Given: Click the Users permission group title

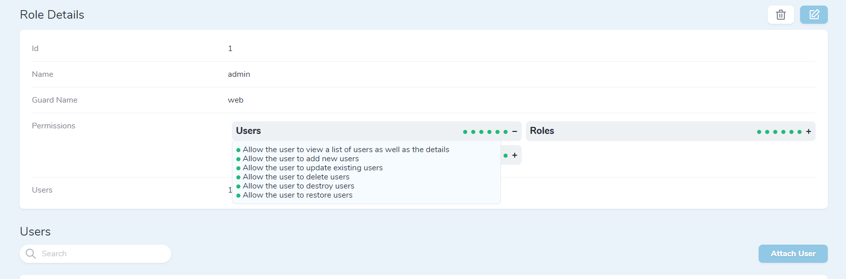Looking at the screenshot, I should pos(248,131).
